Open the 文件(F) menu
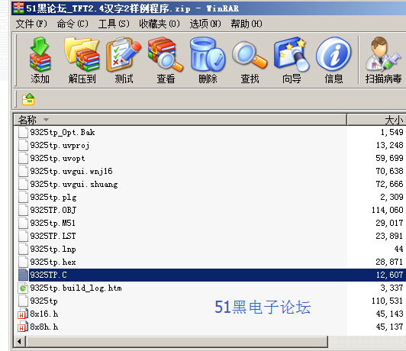The width and height of the screenshot is (406, 351). point(31,24)
